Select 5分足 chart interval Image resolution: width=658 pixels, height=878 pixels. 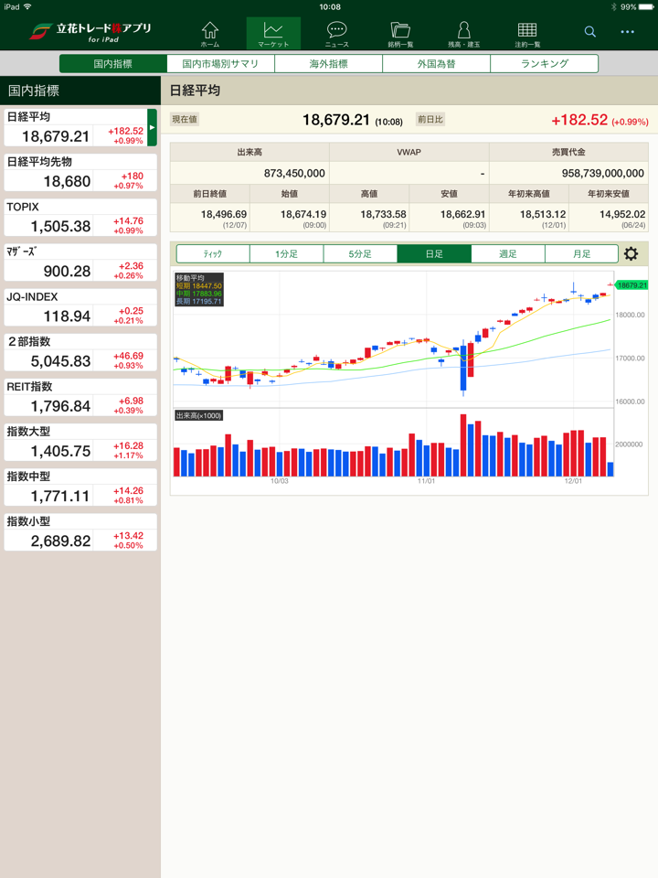360,254
